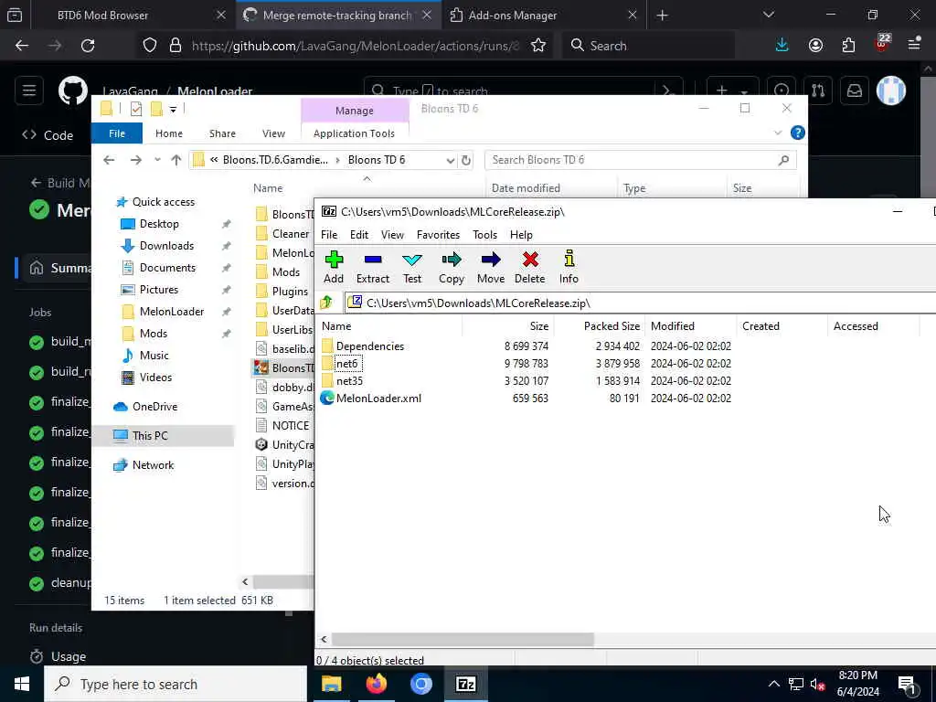Click the 7-Zip archive path field
Image resolution: width=936 pixels, height=702 pixels.
[x=642, y=303]
